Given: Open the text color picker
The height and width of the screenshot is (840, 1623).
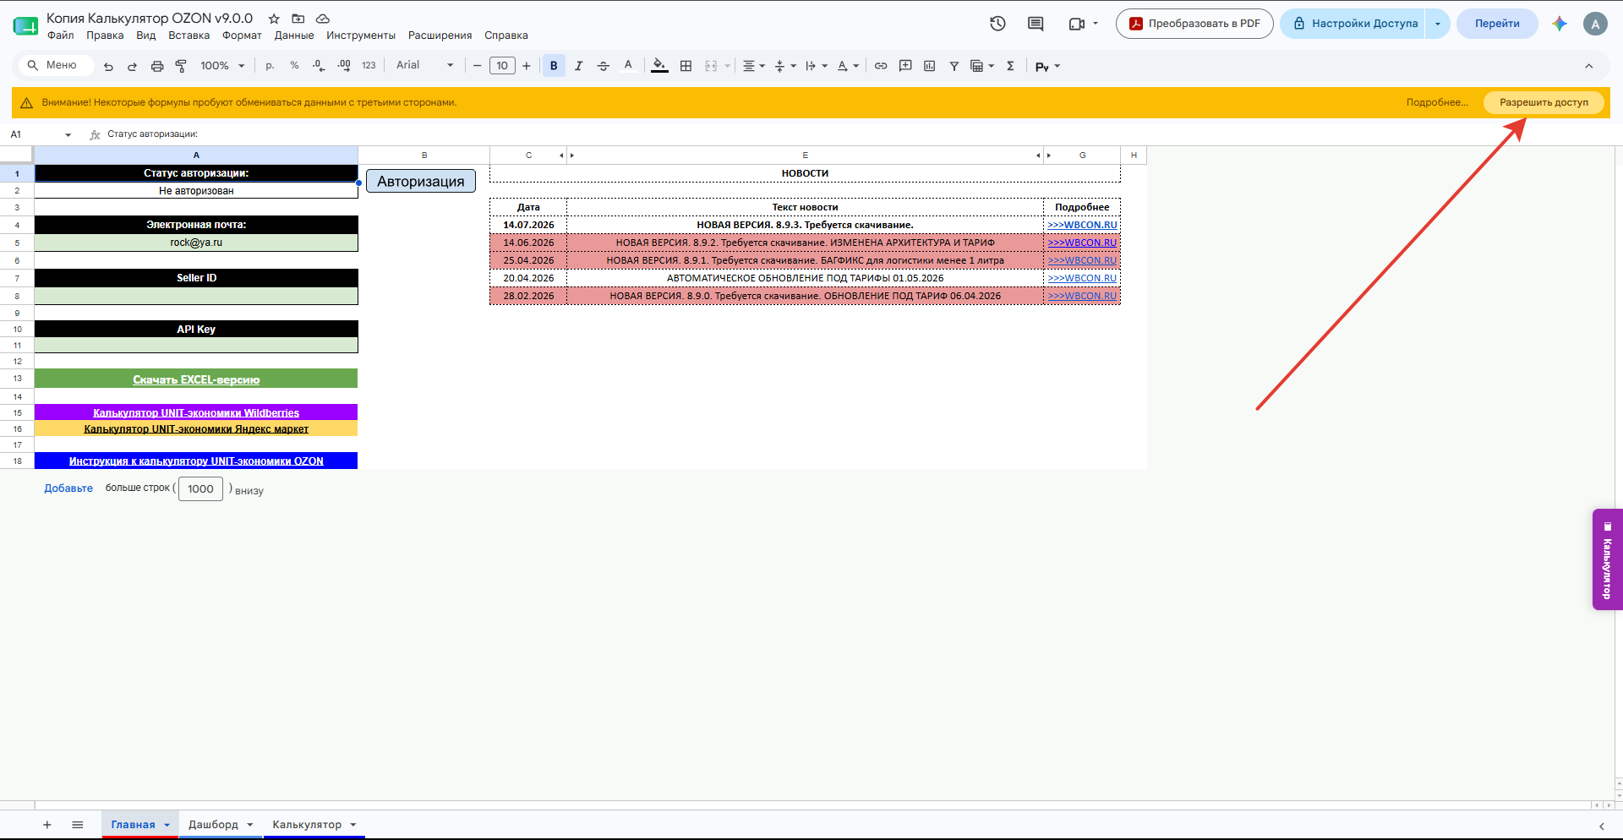Looking at the screenshot, I should (628, 66).
